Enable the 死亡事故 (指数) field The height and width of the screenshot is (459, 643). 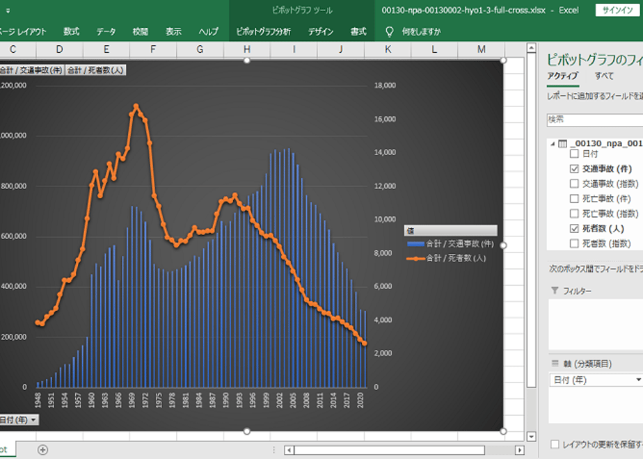click(575, 214)
